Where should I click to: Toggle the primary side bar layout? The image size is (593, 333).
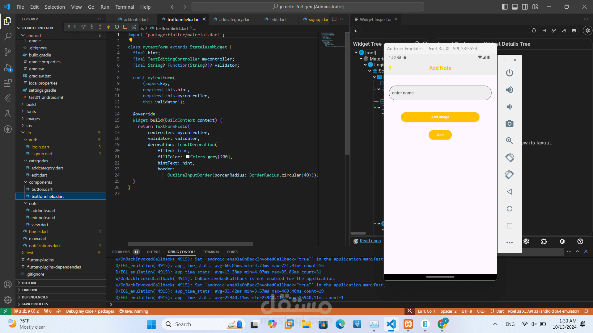pyautogui.click(x=505, y=7)
